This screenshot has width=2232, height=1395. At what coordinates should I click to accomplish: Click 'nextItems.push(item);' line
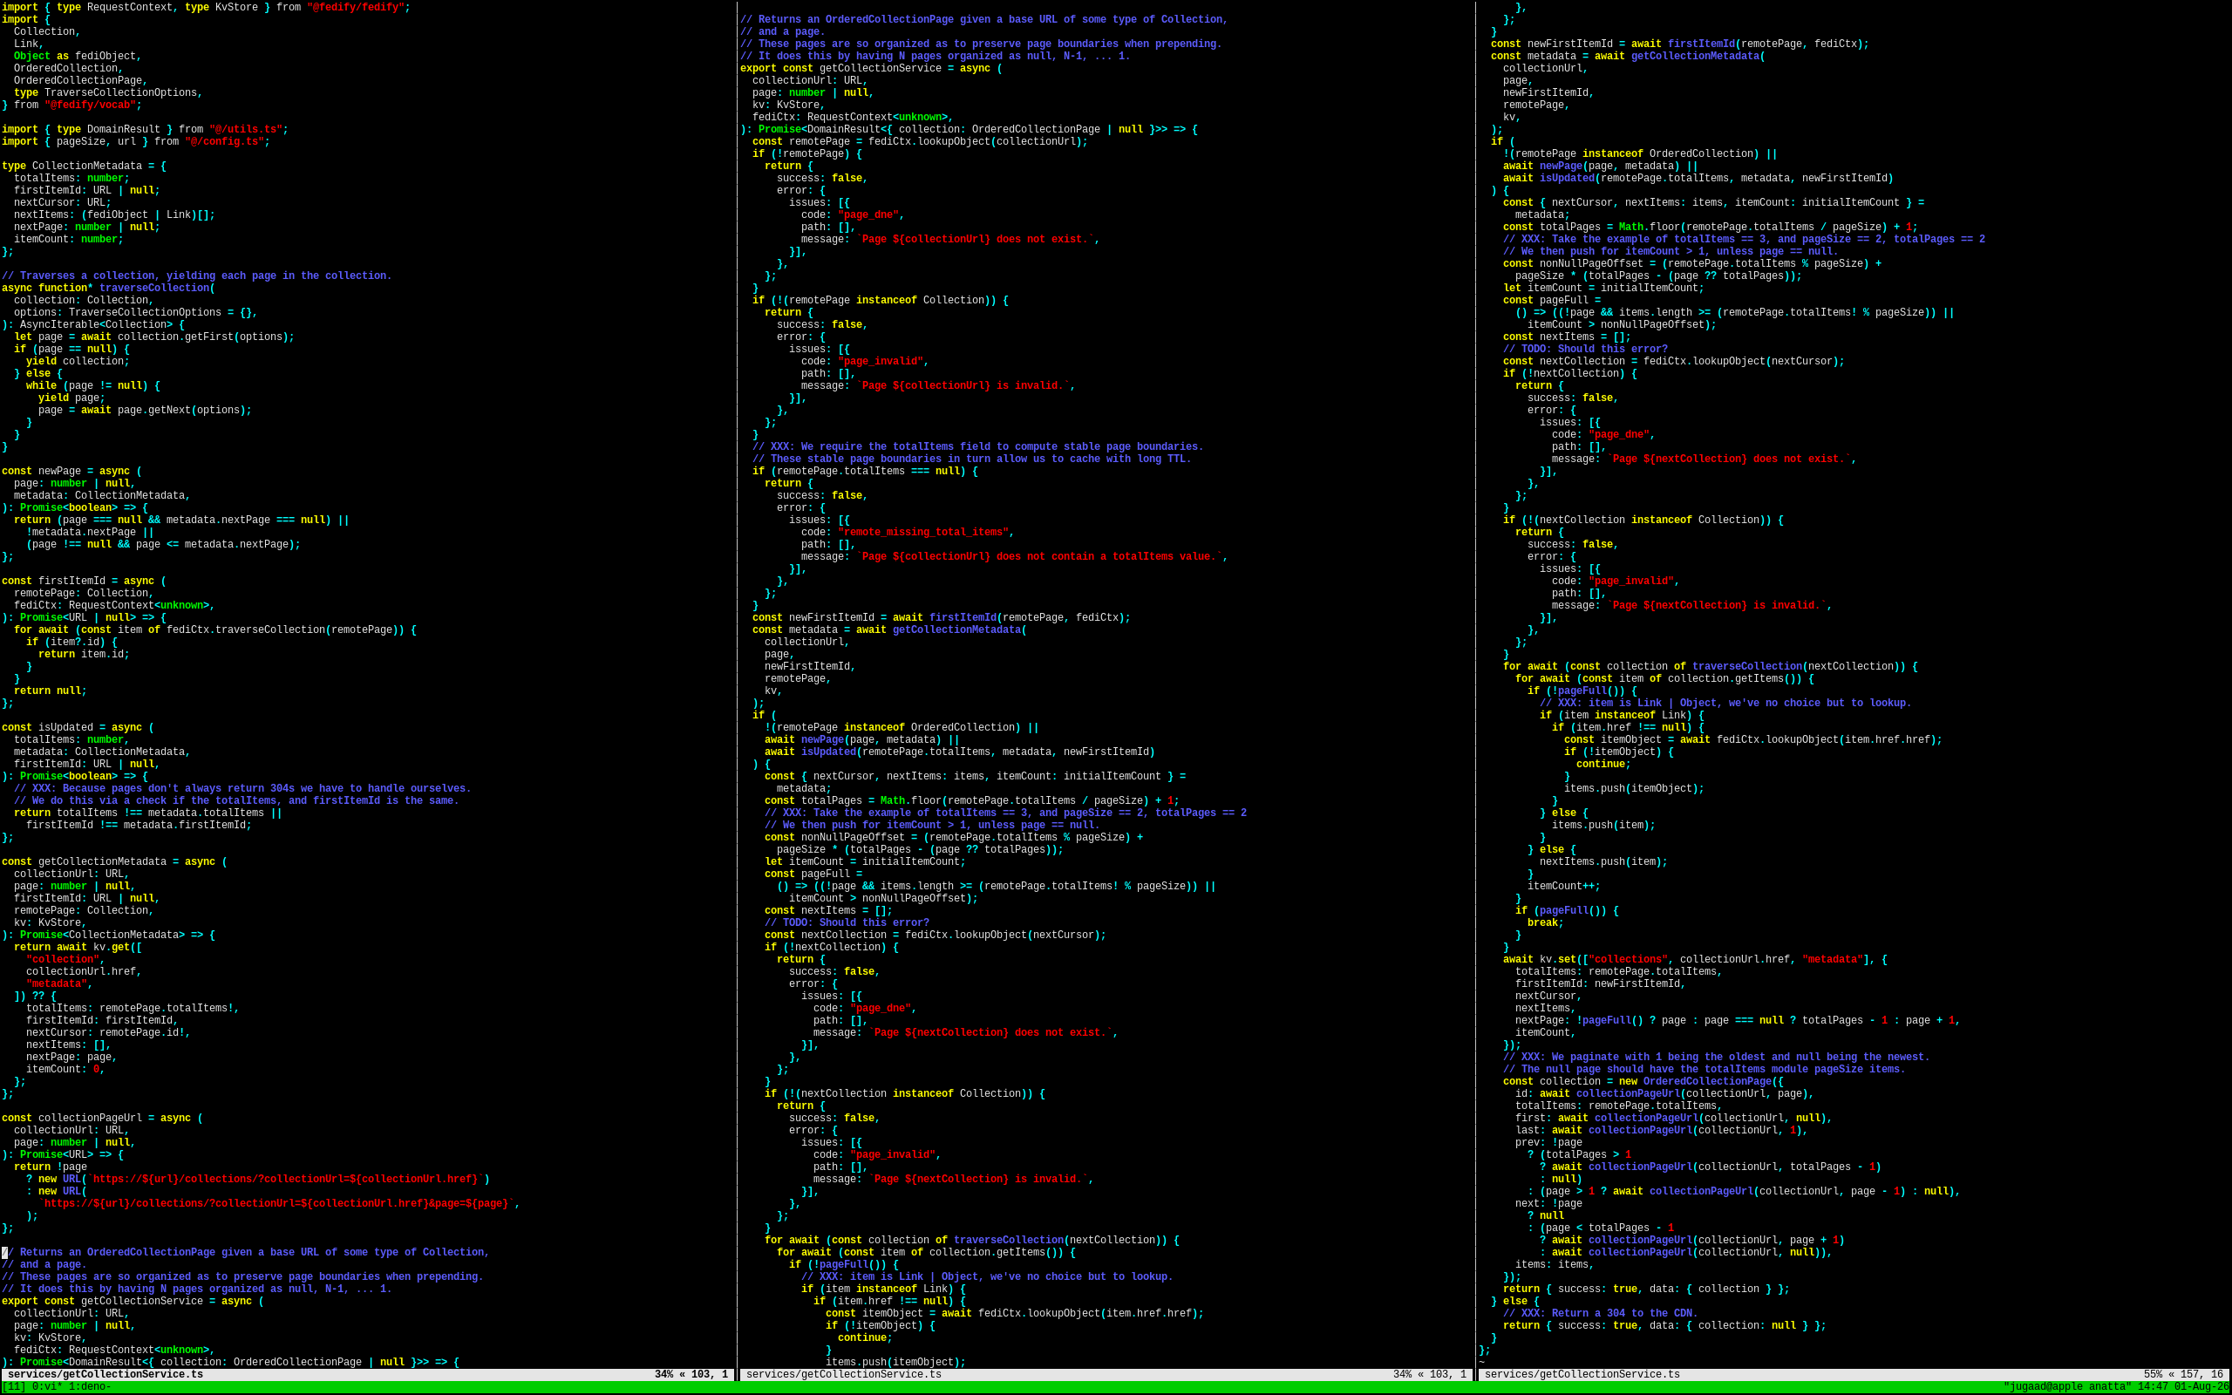pos(1604,861)
